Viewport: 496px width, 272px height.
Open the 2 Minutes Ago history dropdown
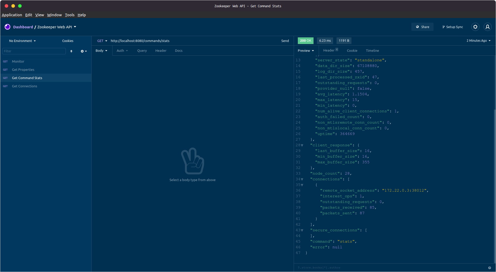(x=478, y=41)
